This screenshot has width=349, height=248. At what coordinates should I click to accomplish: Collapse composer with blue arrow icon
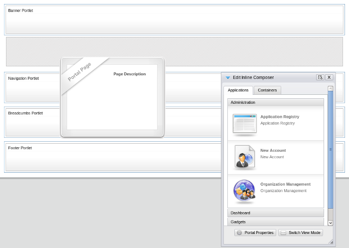pyautogui.click(x=228, y=78)
